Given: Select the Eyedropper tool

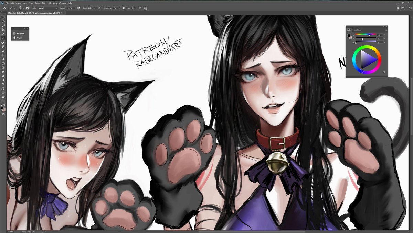Looking at the screenshot, I should point(3,34).
